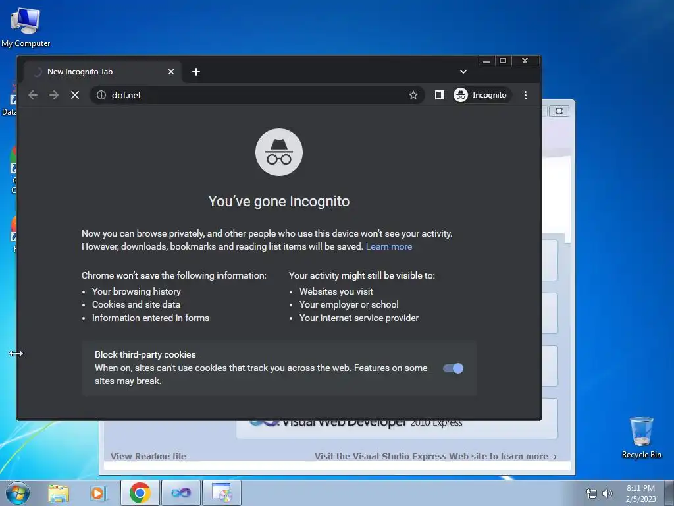Launch Windows Media Player from taskbar
The height and width of the screenshot is (506, 674).
[x=98, y=493]
